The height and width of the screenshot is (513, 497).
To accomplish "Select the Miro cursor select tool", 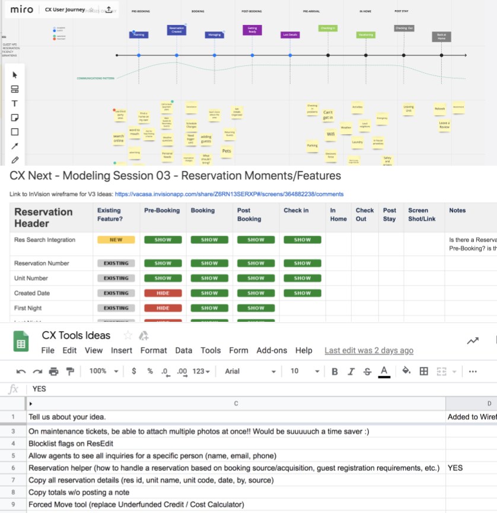I will click(15, 75).
